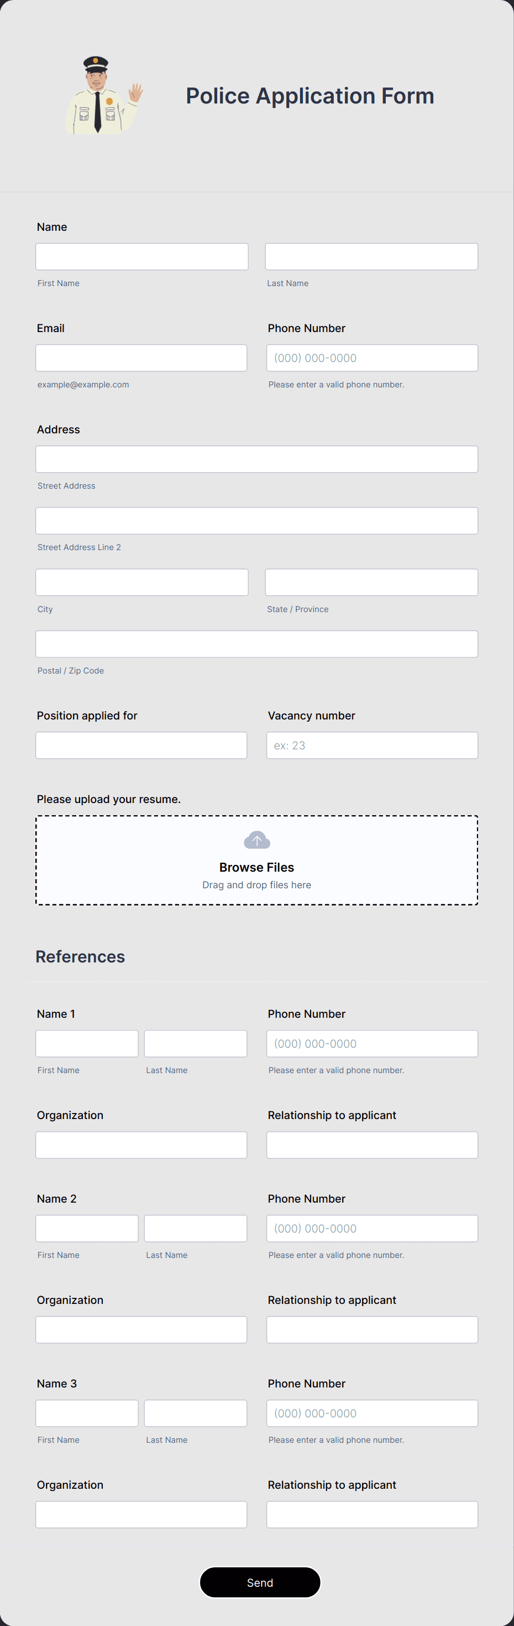Click the Postal / Zip Code field
The height and width of the screenshot is (1626, 514).
(x=256, y=644)
